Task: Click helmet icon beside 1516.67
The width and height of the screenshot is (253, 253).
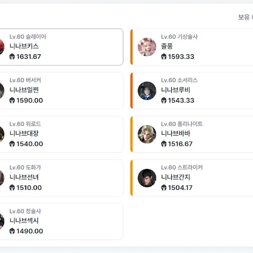Action: pyautogui.click(x=164, y=144)
